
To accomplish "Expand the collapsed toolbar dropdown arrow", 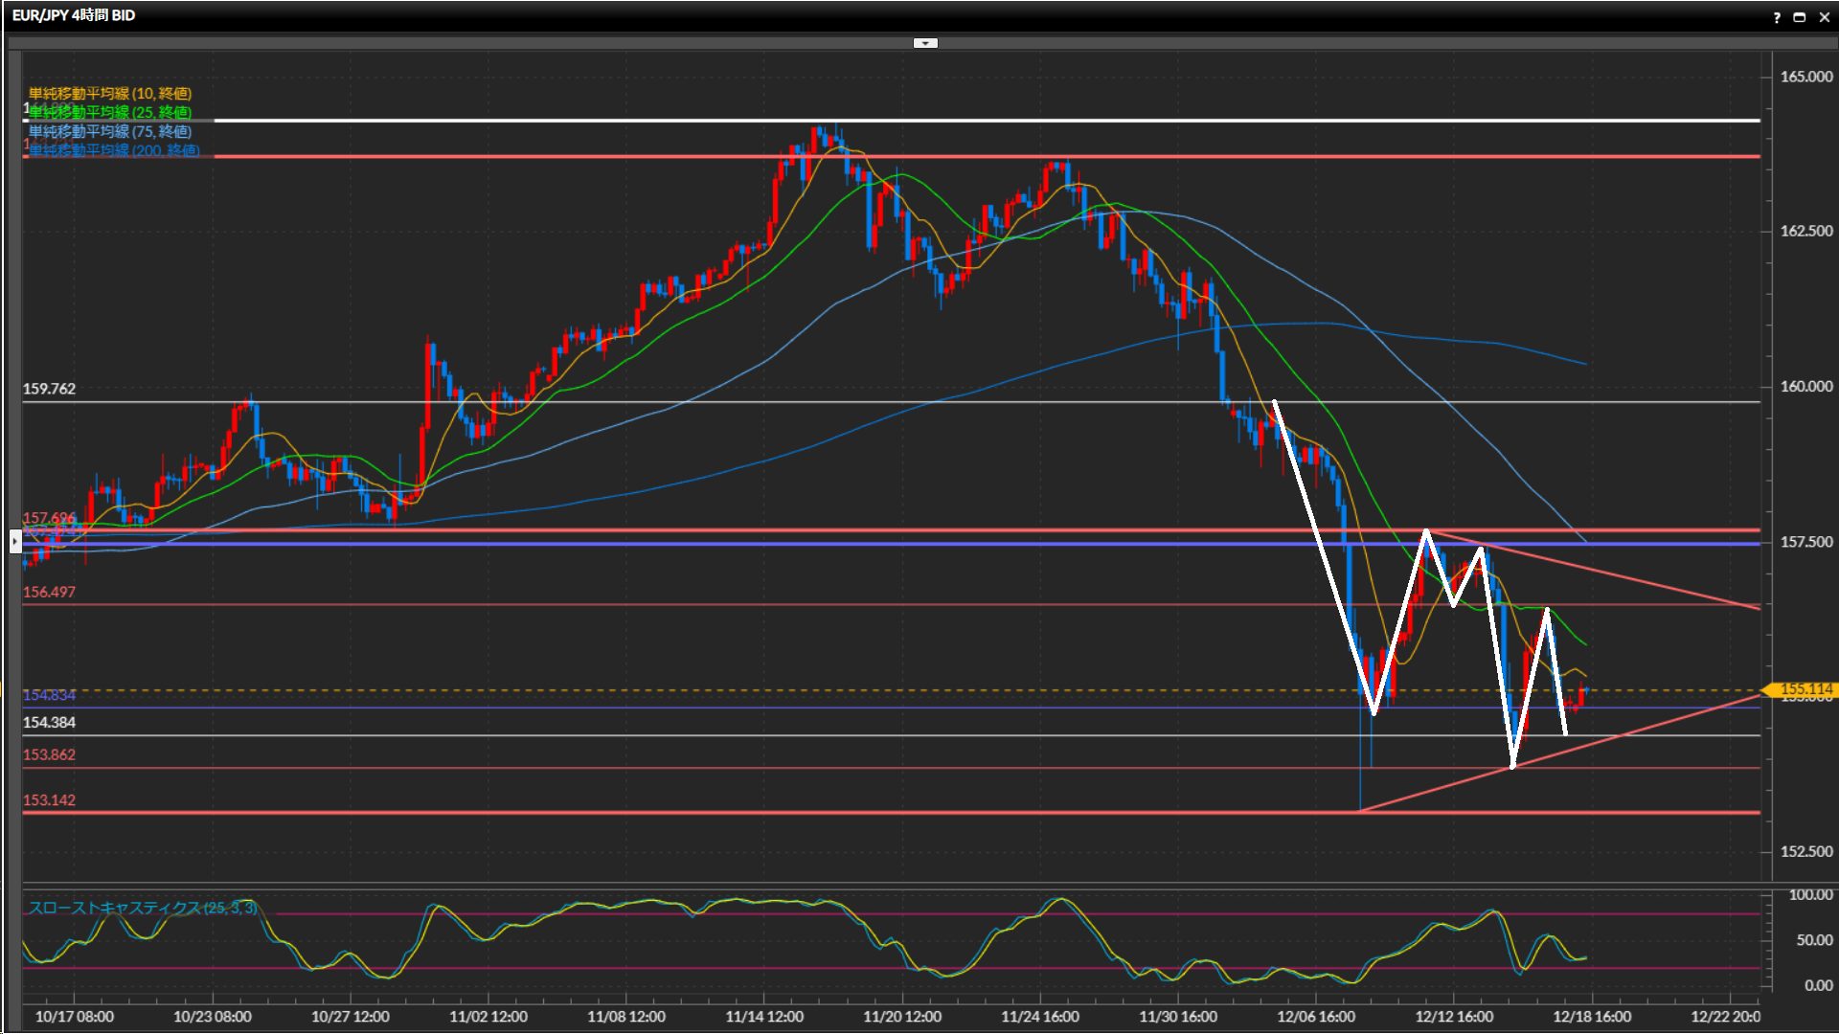I will tap(925, 43).
